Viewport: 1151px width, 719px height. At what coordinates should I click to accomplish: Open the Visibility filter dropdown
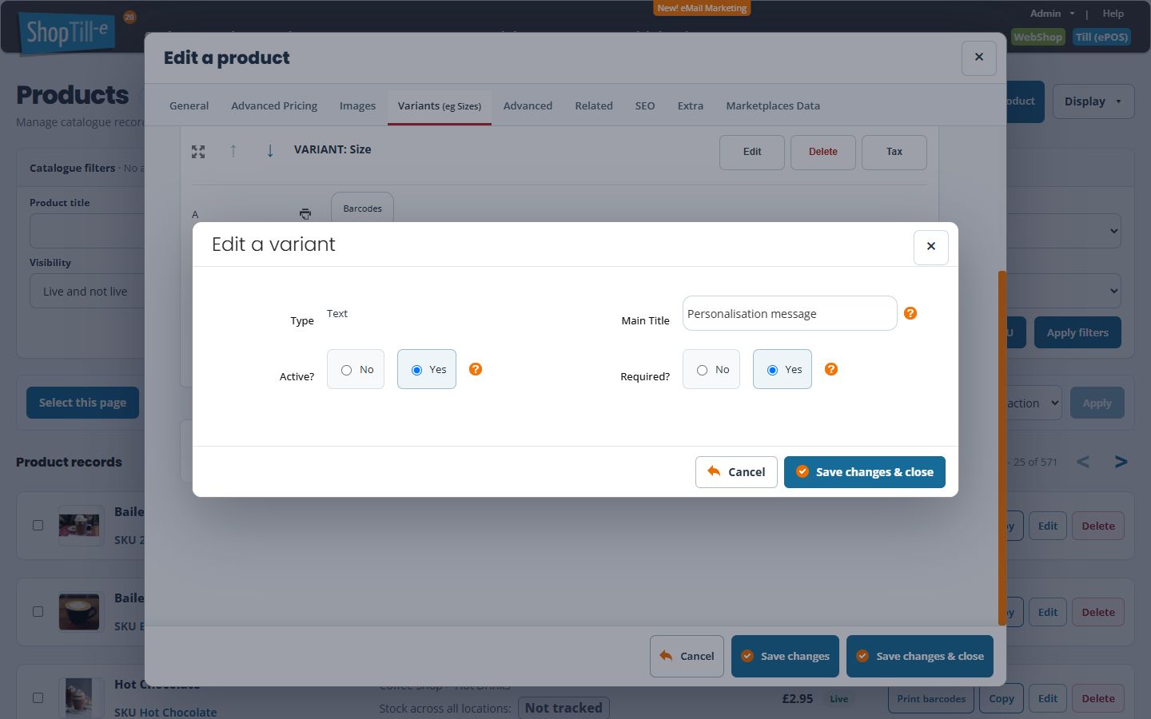pyautogui.click(x=88, y=292)
